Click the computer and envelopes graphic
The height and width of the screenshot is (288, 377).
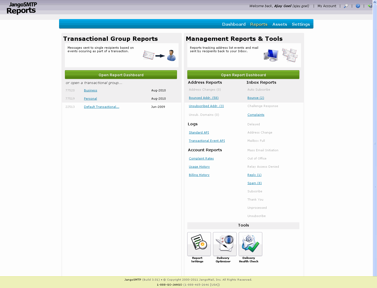point(281,55)
